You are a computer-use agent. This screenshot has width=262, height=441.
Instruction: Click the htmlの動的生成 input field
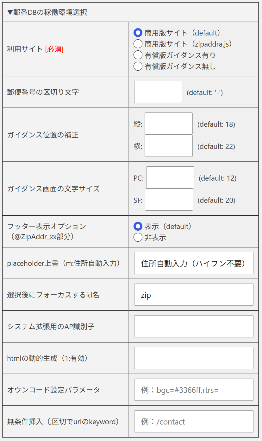click(x=194, y=358)
